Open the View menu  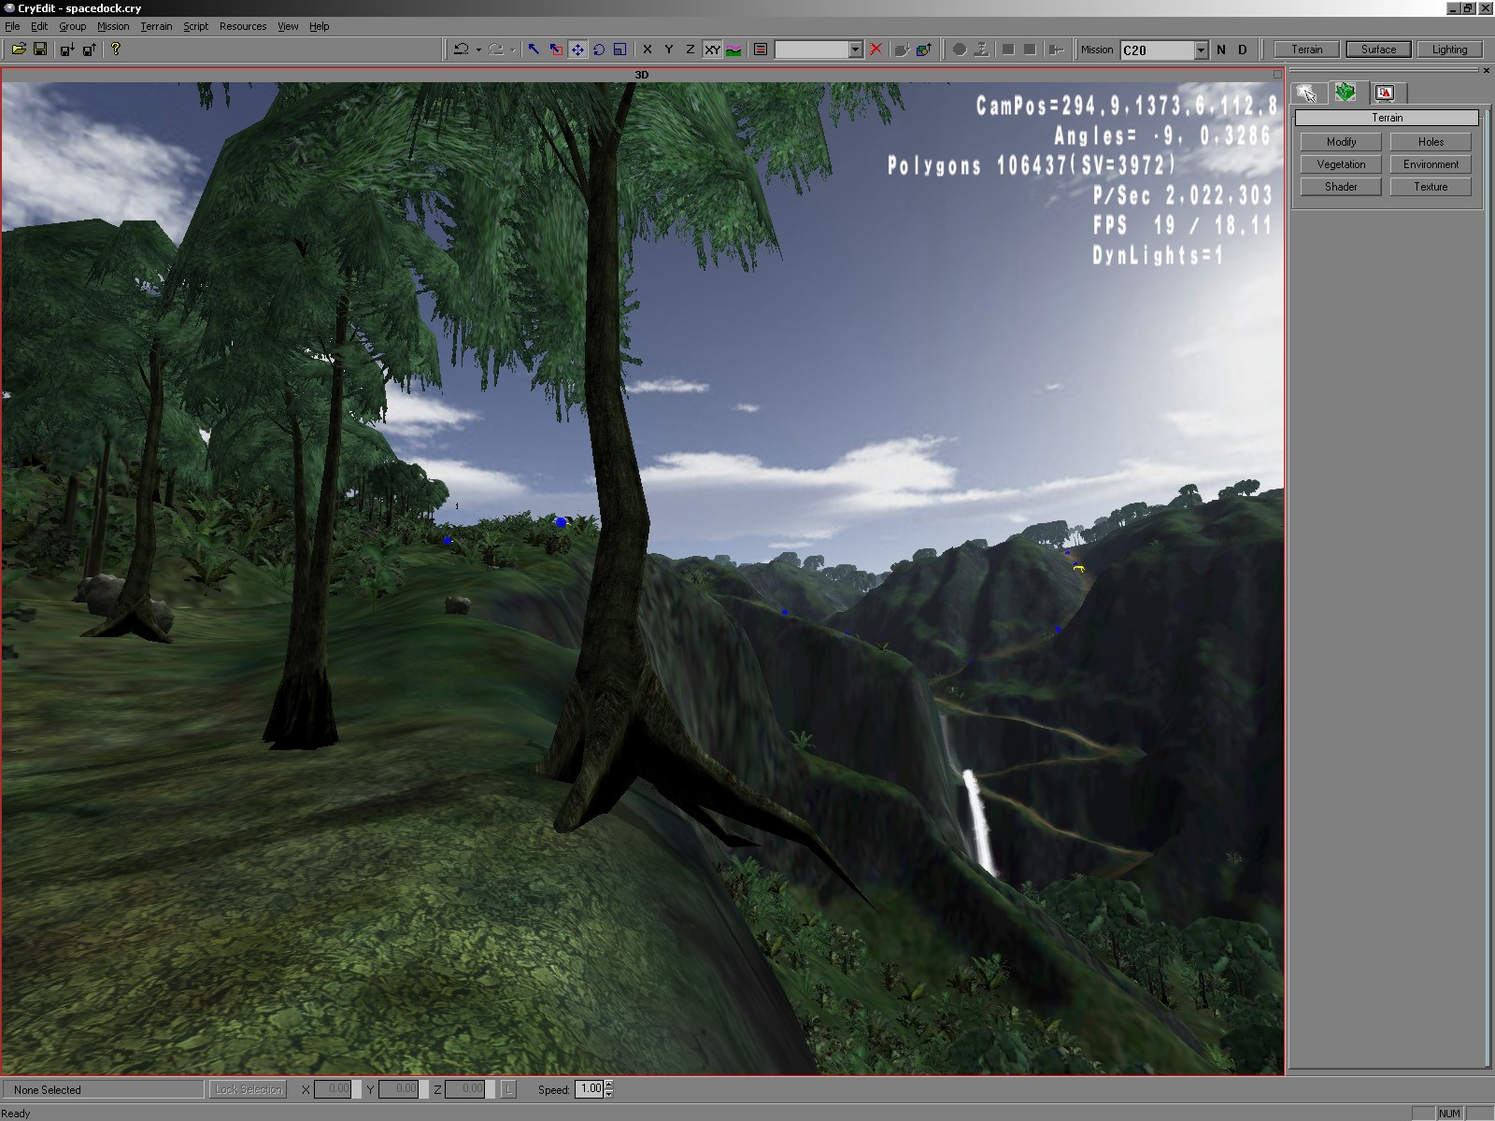pyautogui.click(x=288, y=26)
